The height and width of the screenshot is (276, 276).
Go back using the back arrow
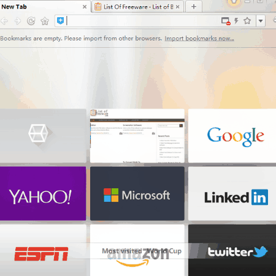click(4, 21)
